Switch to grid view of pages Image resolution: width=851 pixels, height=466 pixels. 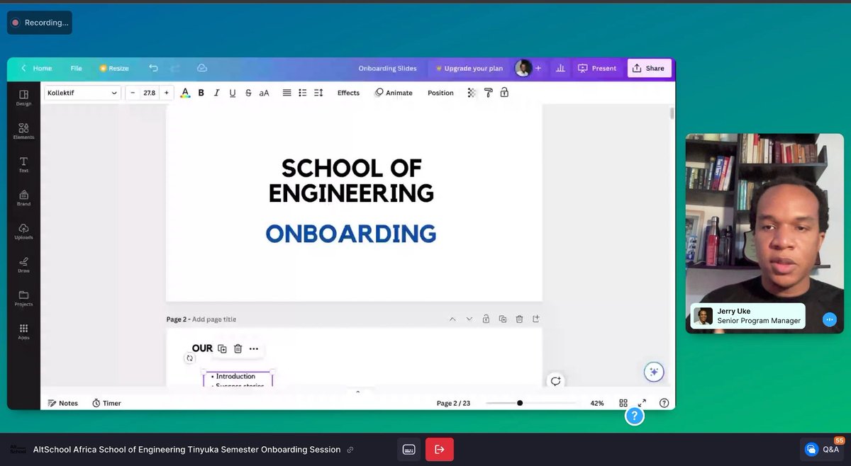pyautogui.click(x=623, y=403)
